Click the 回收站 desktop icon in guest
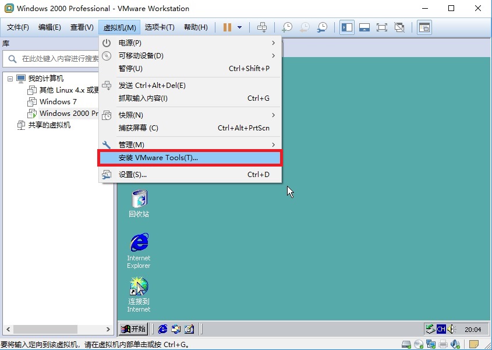492x350 pixels. 139,204
